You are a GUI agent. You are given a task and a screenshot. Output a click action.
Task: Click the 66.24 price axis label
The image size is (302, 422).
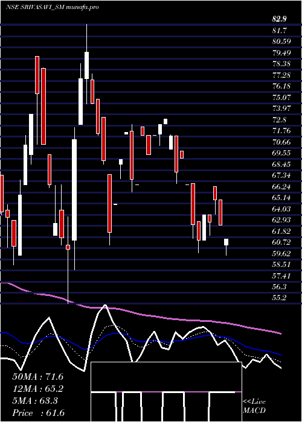click(281, 187)
